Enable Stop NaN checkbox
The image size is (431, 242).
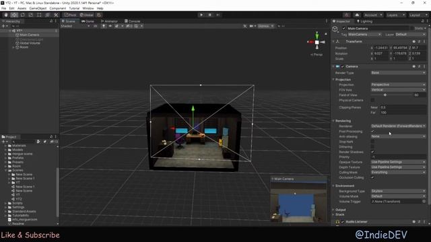pyautogui.click(x=372, y=142)
